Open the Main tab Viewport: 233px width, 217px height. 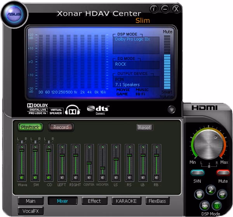(31, 201)
